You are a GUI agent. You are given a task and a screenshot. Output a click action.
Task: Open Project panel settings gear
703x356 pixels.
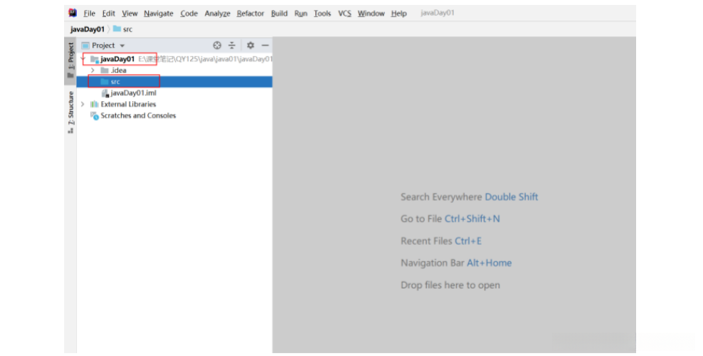pos(250,46)
